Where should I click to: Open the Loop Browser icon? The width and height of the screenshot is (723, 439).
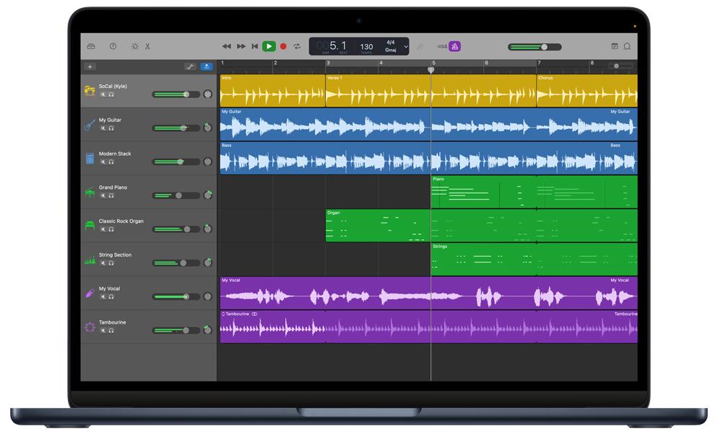pyautogui.click(x=627, y=46)
